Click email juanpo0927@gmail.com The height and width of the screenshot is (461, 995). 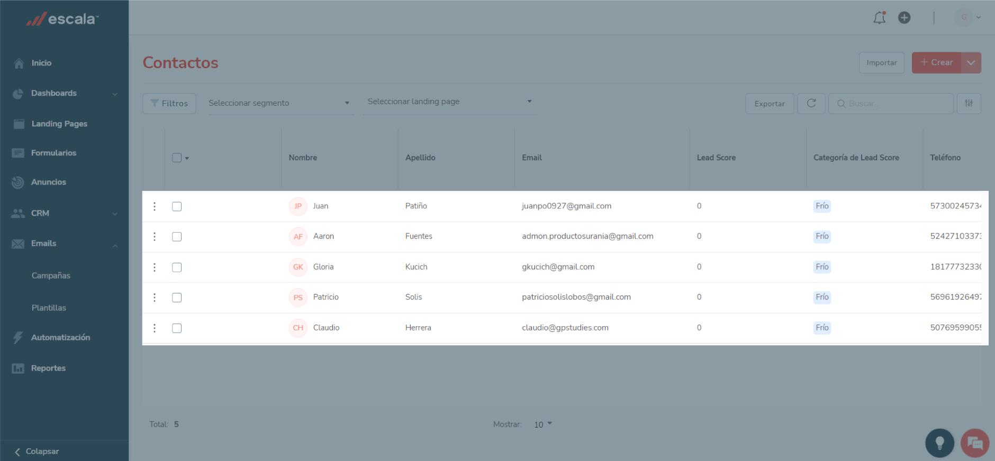(x=566, y=206)
